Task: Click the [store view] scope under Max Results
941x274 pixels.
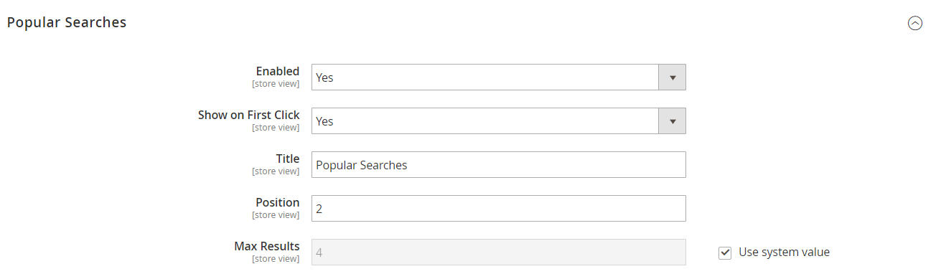Action: (x=276, y=259)
